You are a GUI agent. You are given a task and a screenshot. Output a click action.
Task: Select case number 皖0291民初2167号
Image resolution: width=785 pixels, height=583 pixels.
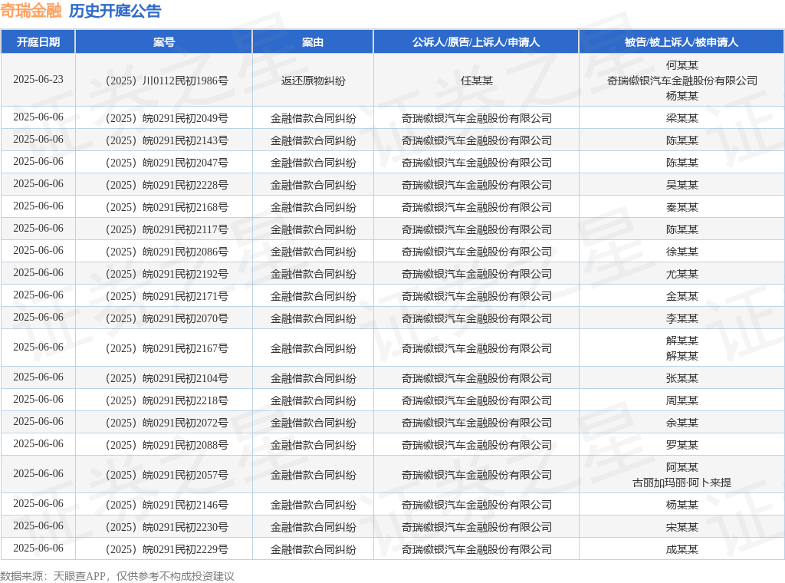point(166,348)
